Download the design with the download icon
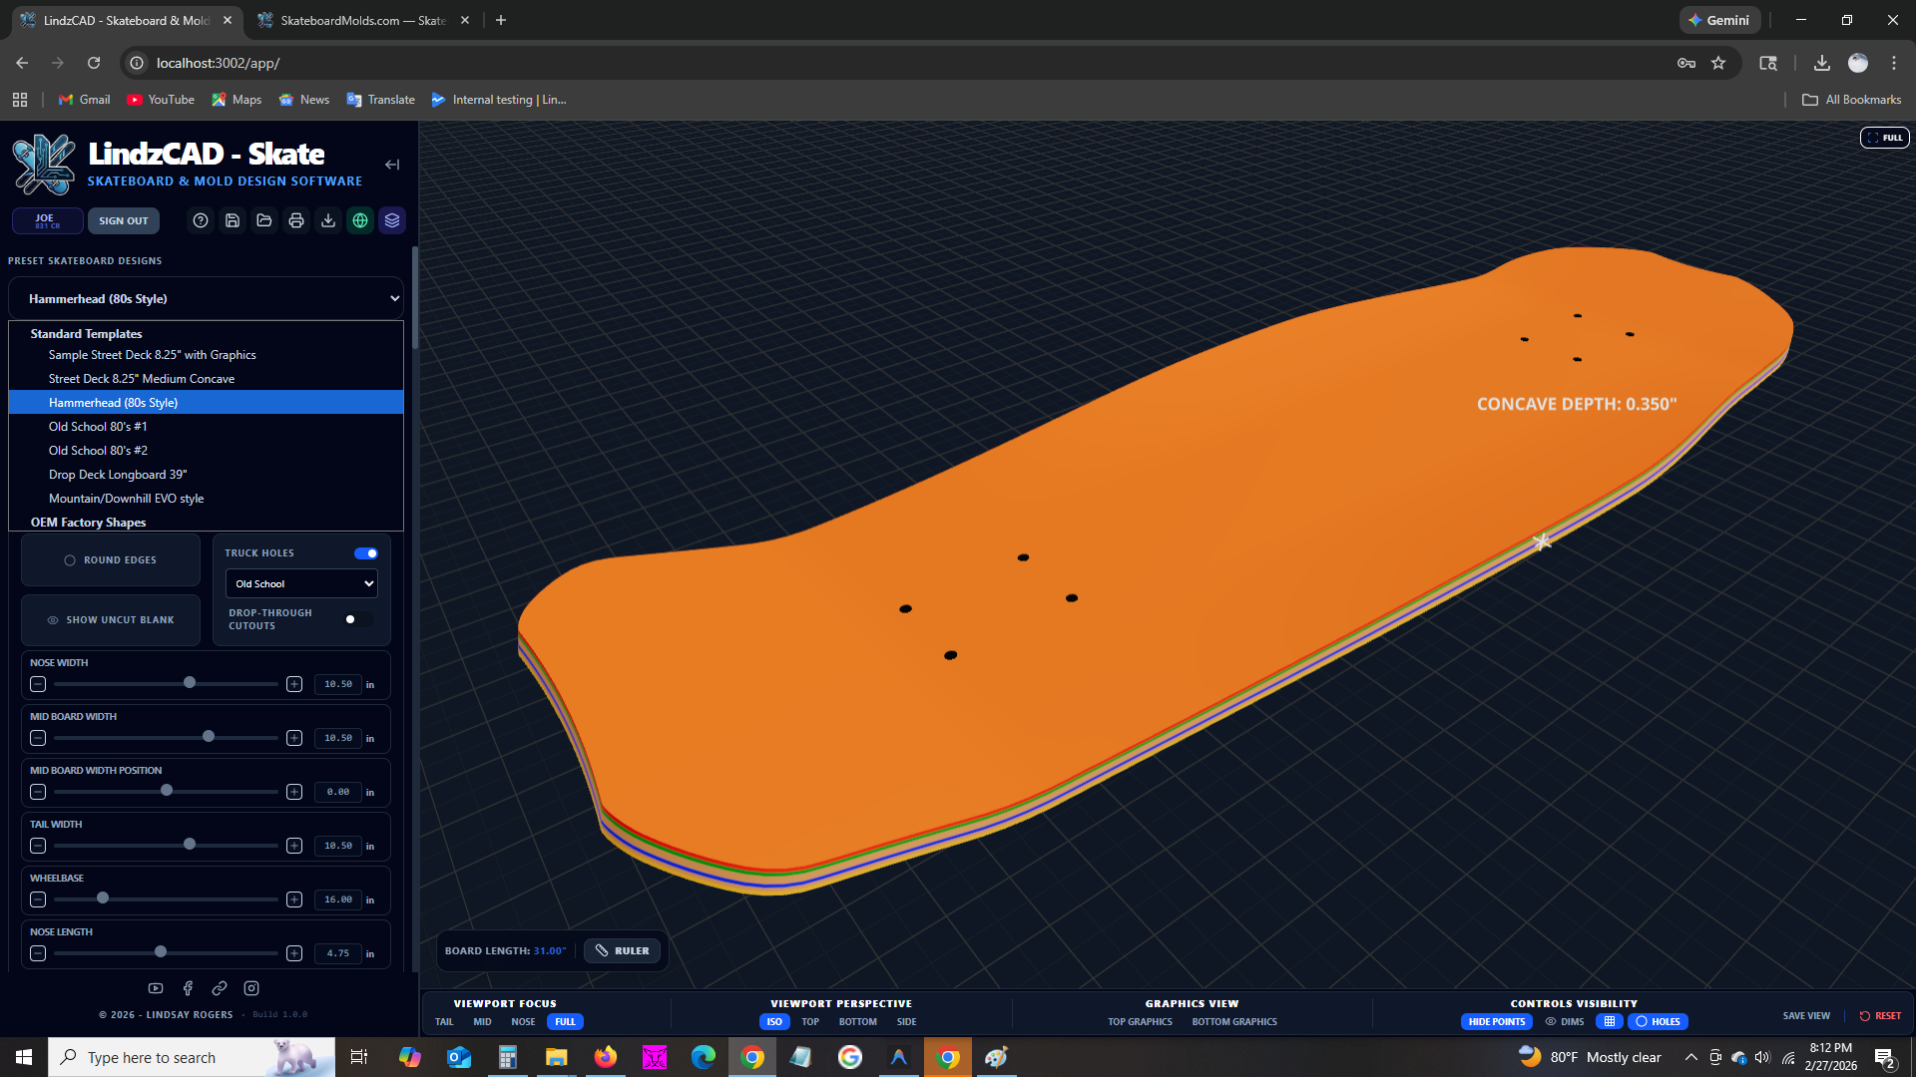The width and height of the screenshot is (1916, 1077). point(327,220)
